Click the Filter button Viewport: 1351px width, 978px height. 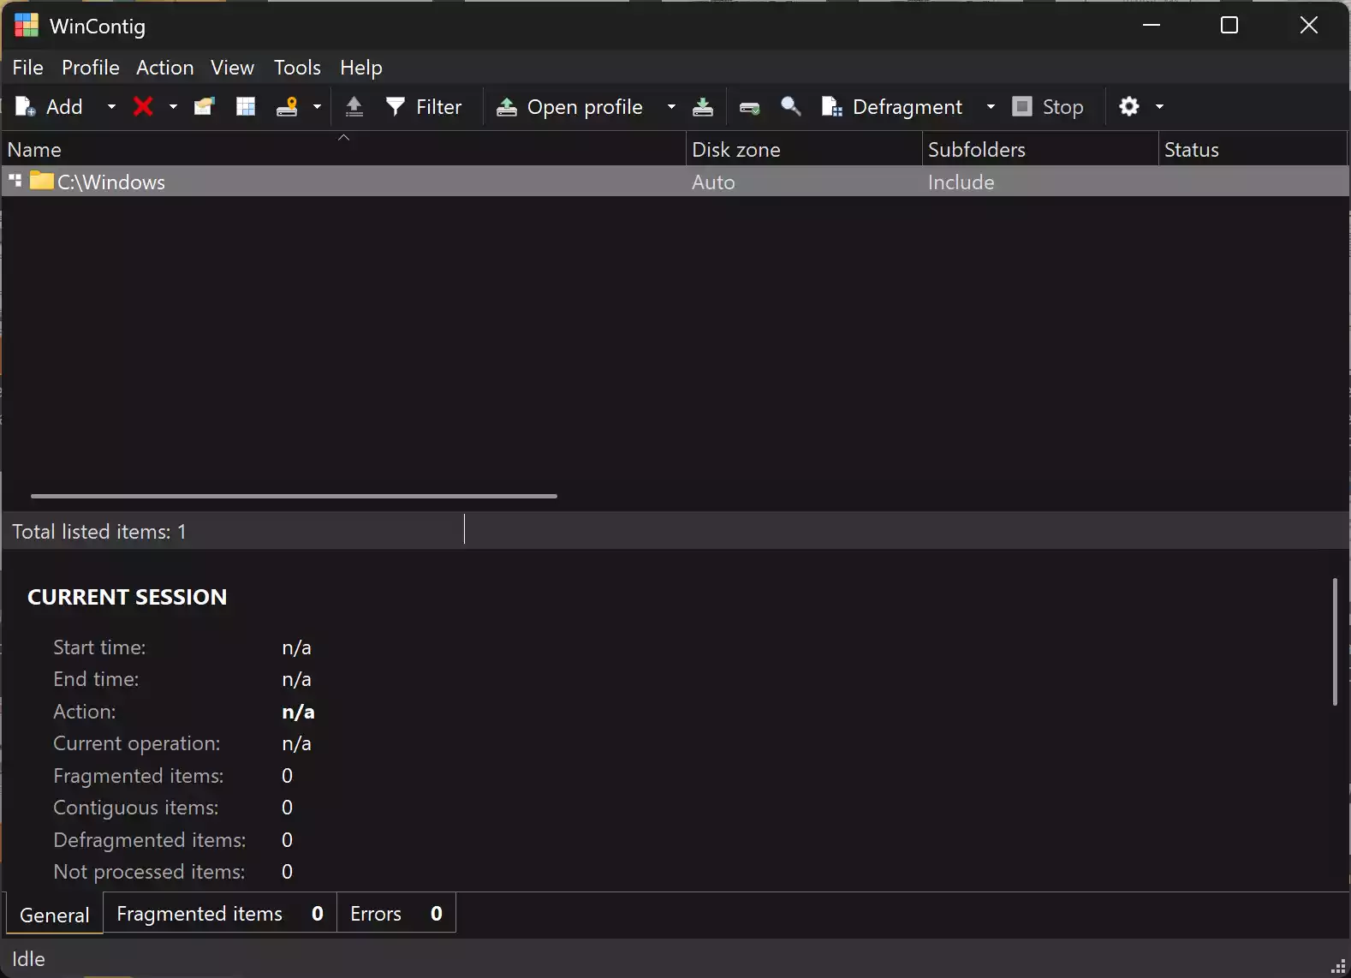(x=424, y=107)
